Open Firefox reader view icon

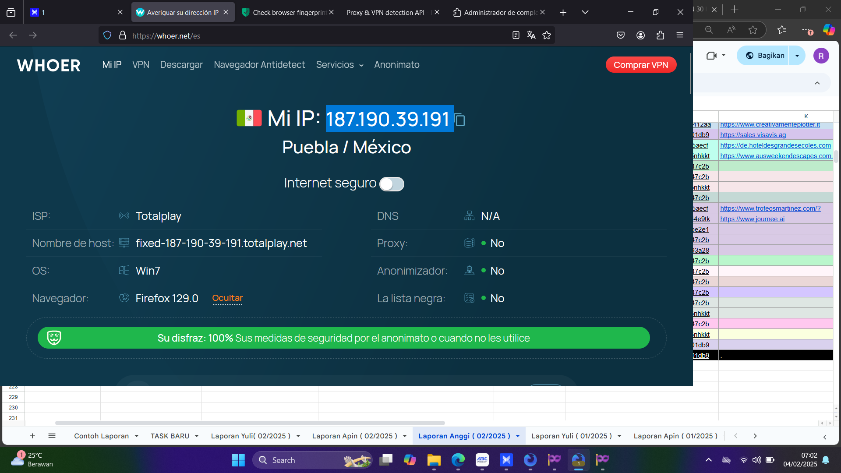[516, 35]
